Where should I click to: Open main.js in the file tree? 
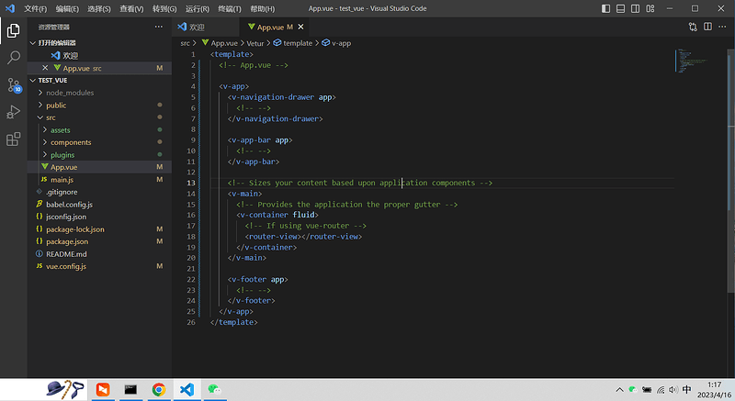62,180
